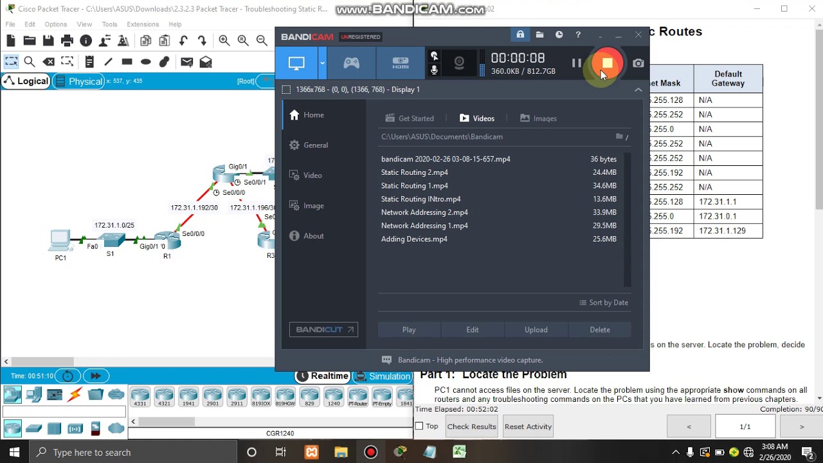Click Power Cycle Devices button
Viewport: 823px width, 463px height.
tap(68, 376)
